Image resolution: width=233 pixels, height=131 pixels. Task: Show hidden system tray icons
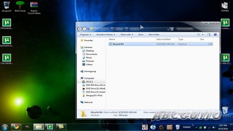tap(196, 127)
